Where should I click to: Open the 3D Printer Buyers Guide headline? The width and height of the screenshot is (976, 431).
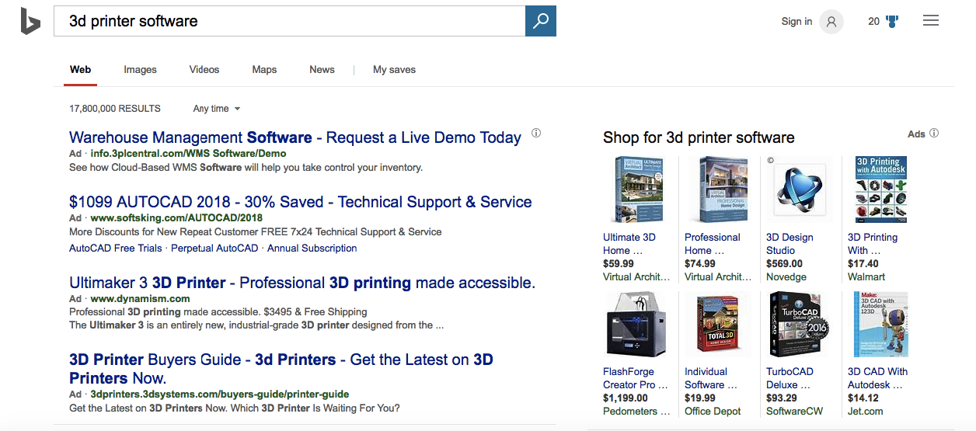coord(281,369)
